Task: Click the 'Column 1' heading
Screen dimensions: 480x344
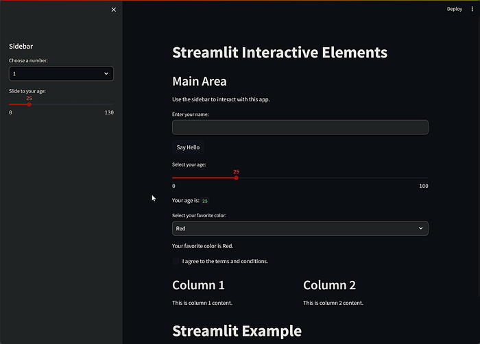Action: click(x=198, y=285)
